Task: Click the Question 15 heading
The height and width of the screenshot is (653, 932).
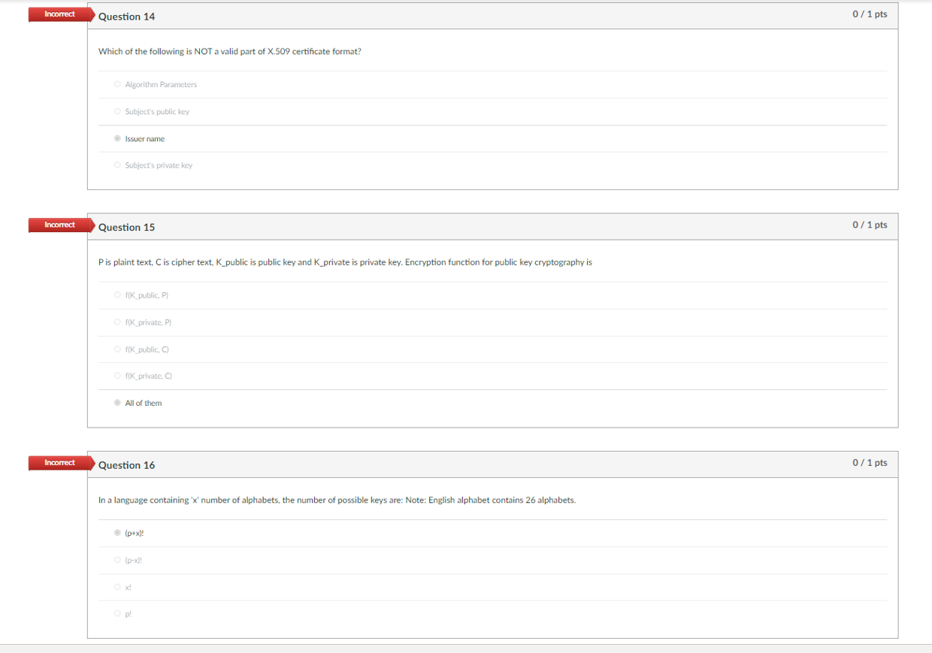Action: (126, 227)
